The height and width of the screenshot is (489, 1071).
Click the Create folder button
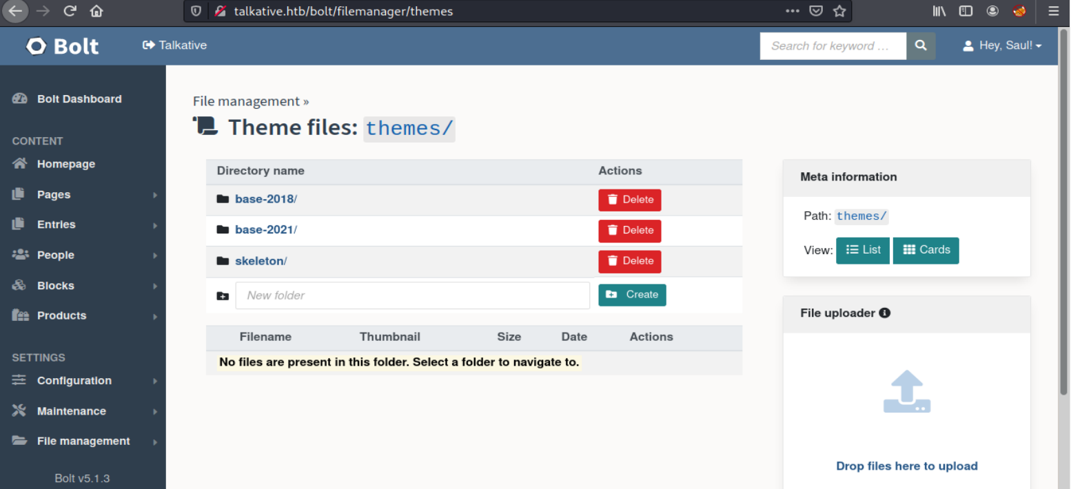632,295
